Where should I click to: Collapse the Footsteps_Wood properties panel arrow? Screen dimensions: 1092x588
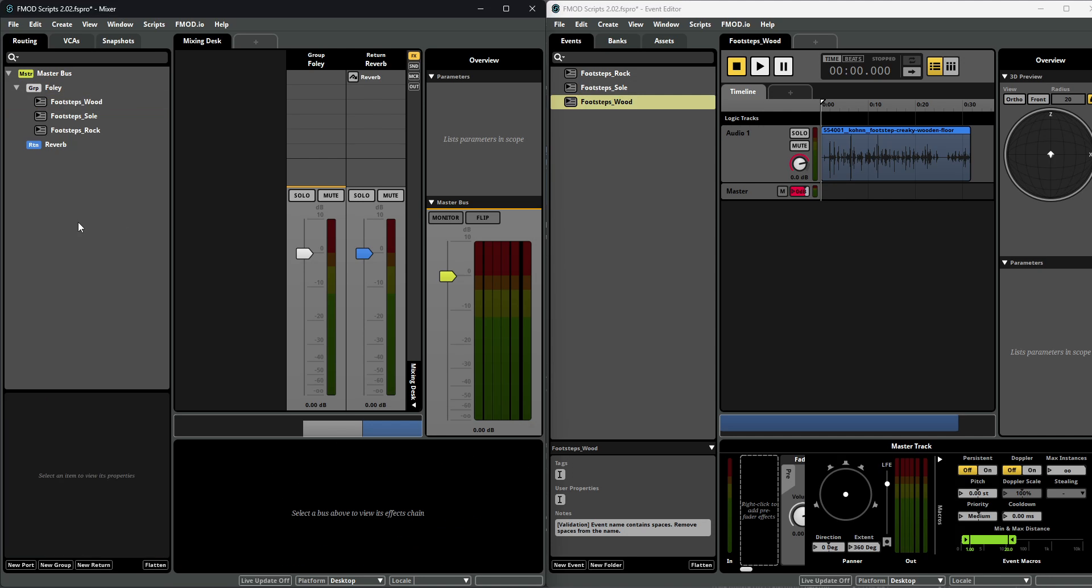coord(711,448)
